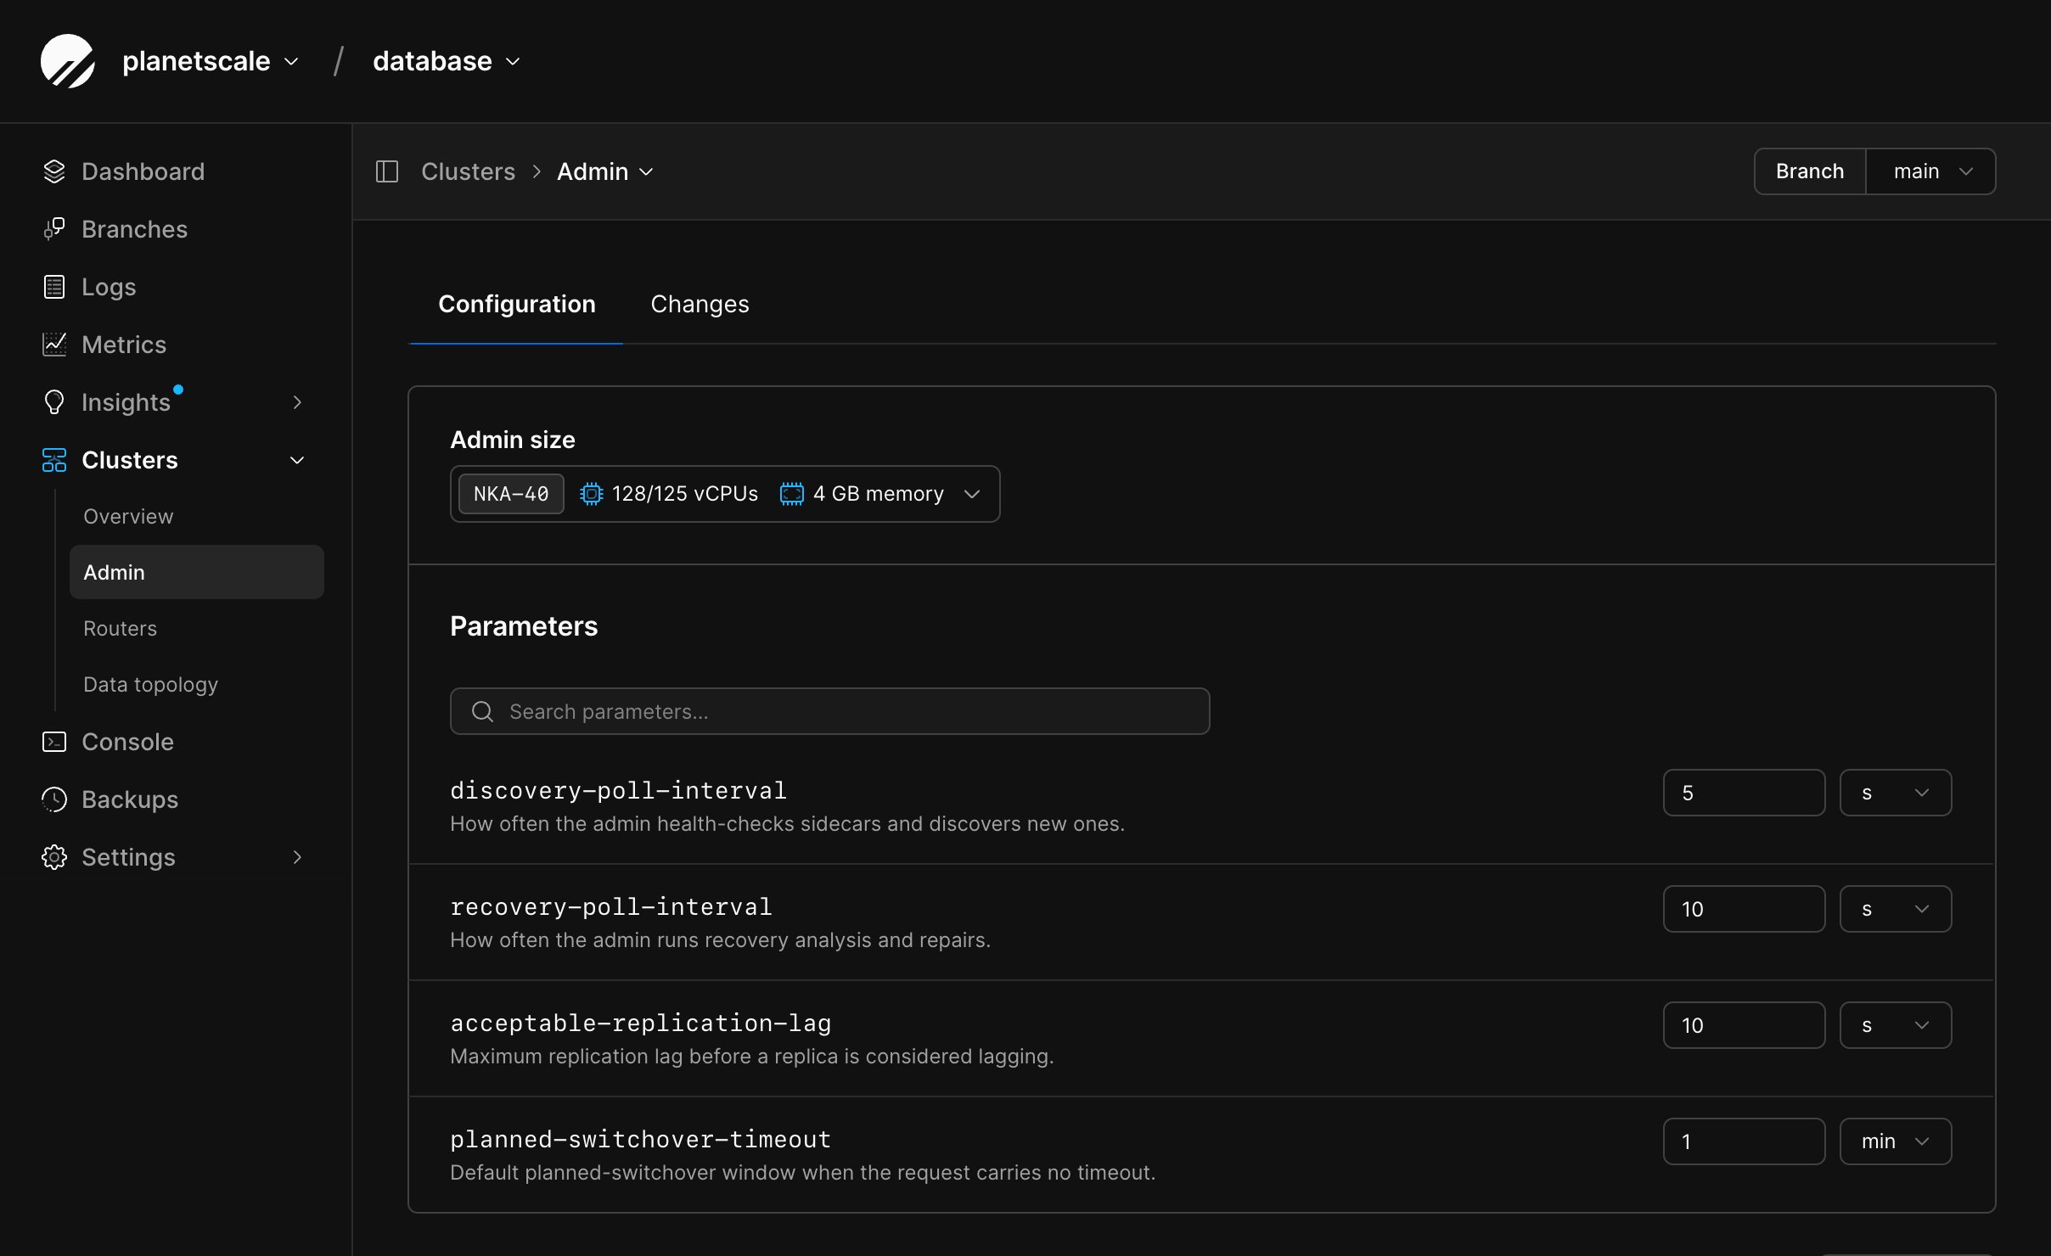This screenshot has width=2051, height=1256.
Task: Click the Metrics chart icon
Action: tap(54, 345)
